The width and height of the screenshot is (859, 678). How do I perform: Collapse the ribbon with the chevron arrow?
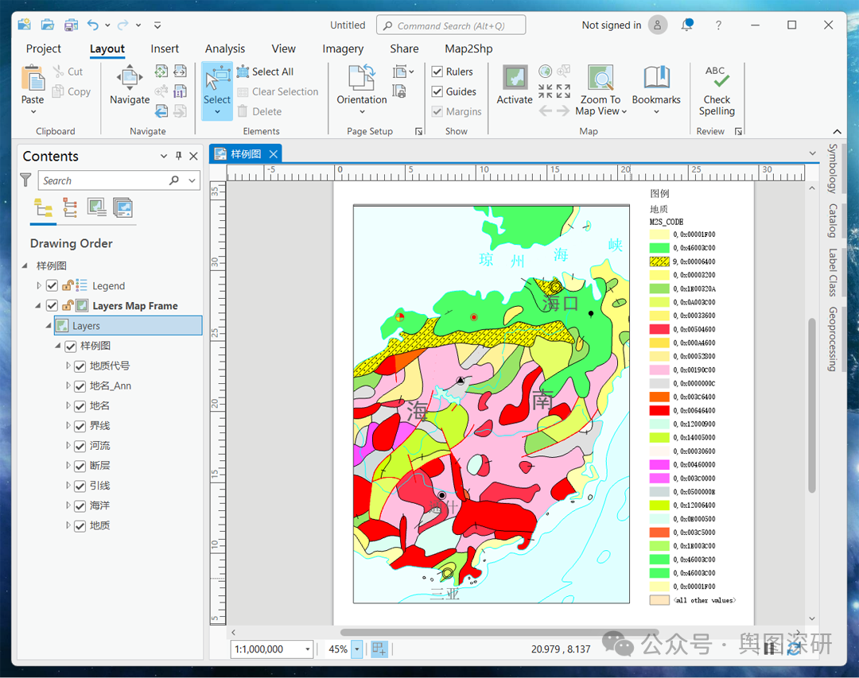837,131
